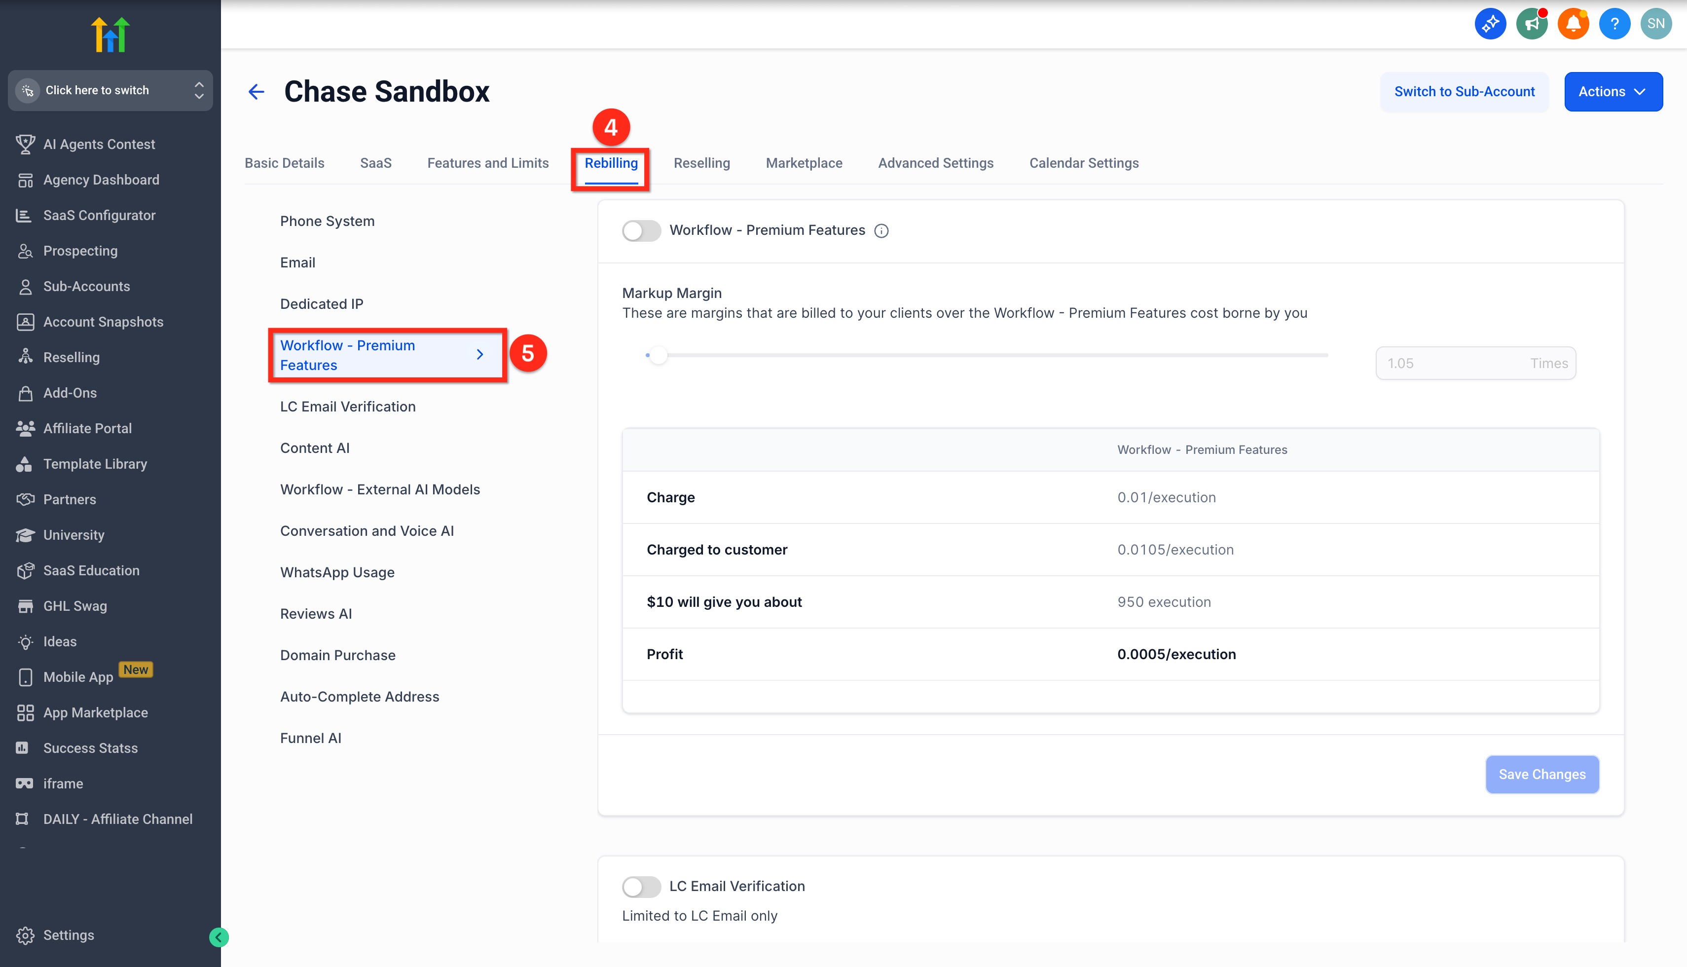Open the Advanced Settings tab
Screen dimensions: 1687x967
(935, 163)
